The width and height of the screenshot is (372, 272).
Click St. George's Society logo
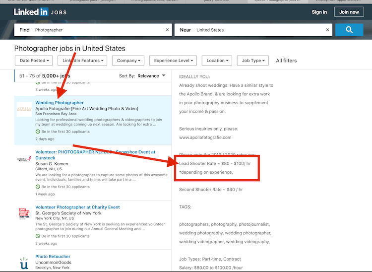24,214
